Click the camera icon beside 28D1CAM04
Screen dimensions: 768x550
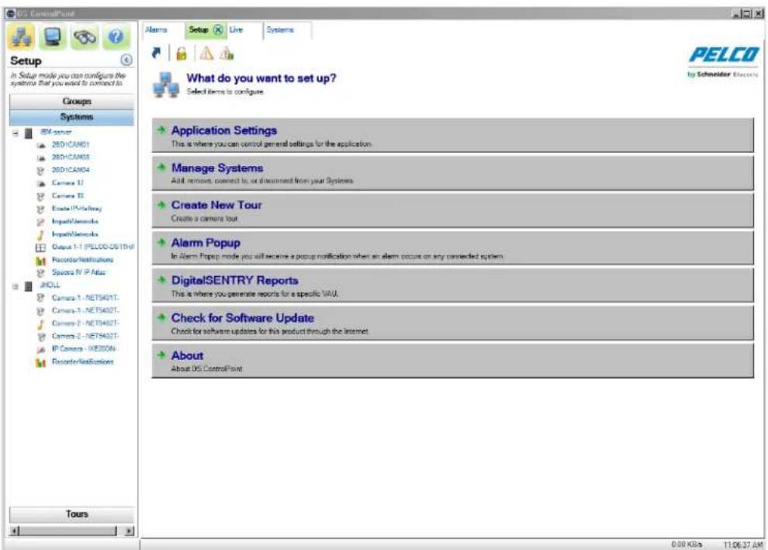coord(41,171)
